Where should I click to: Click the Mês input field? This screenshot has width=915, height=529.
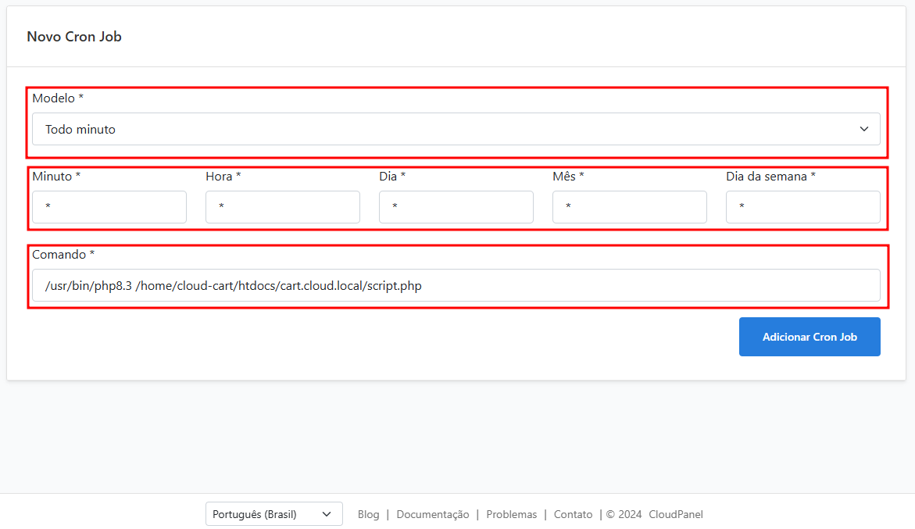point(629,207)
